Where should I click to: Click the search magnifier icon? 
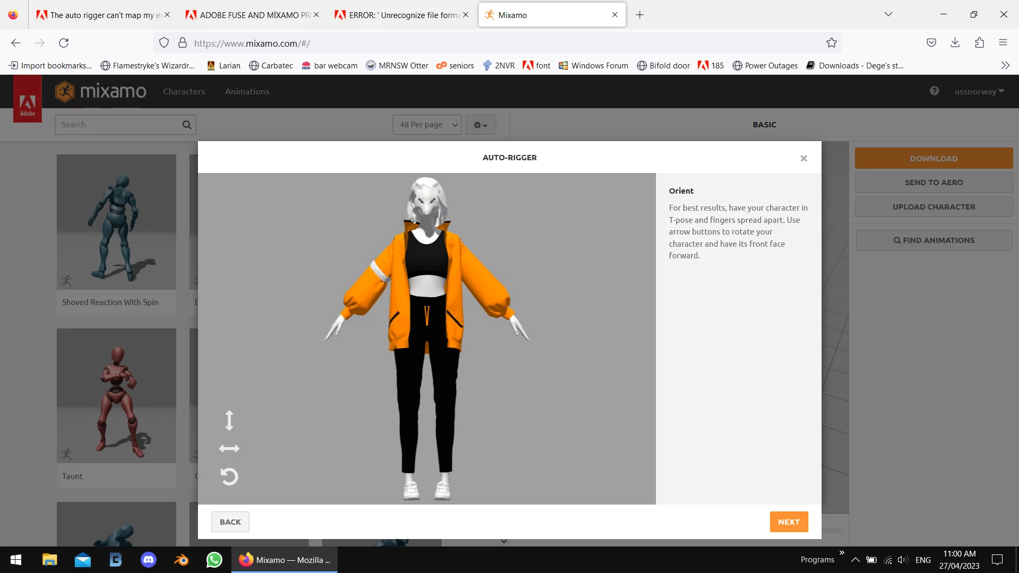tap(187, 125)
